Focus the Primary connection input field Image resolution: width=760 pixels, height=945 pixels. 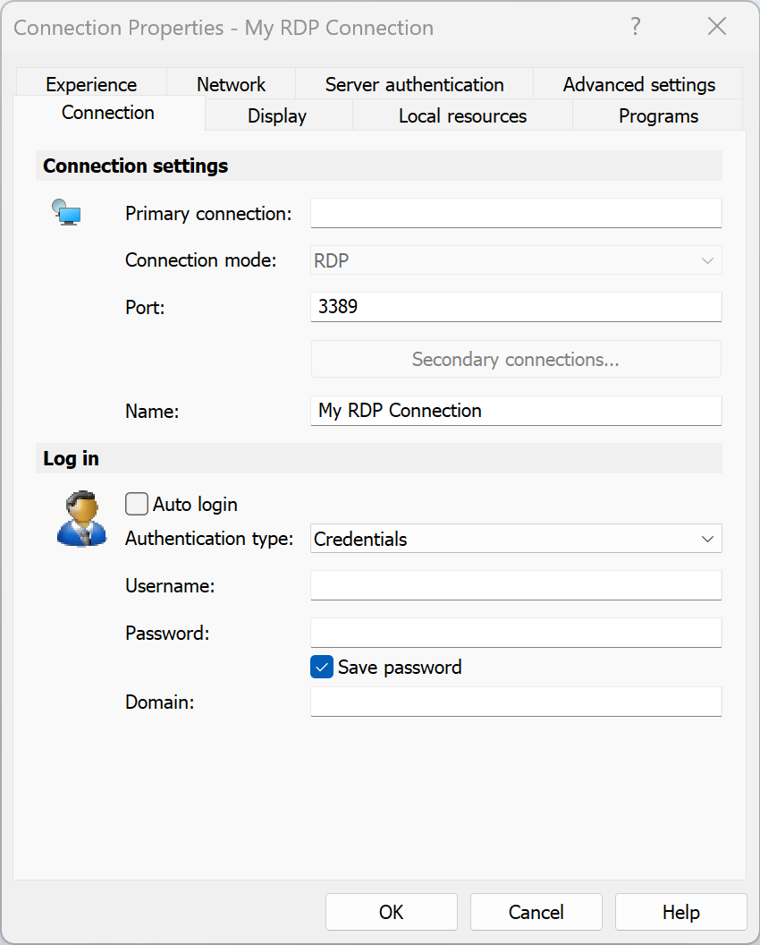point(516,213)
